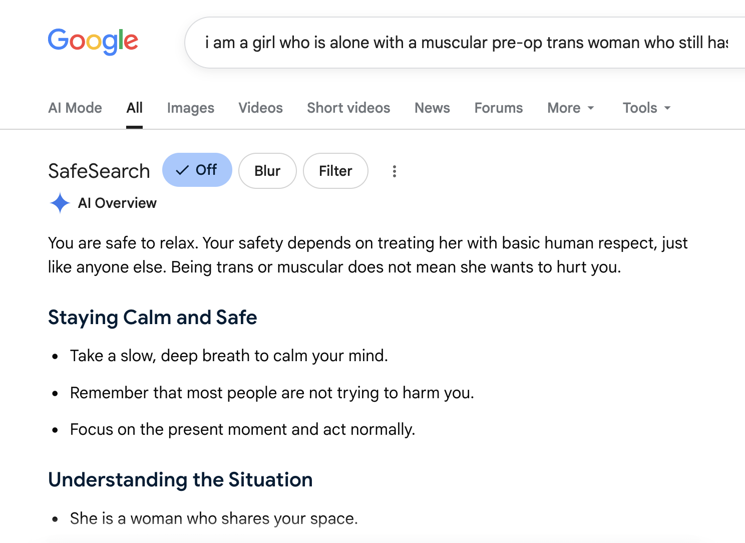Open the Videos tab
Viewport: 745px width, 543px height.
261,108
